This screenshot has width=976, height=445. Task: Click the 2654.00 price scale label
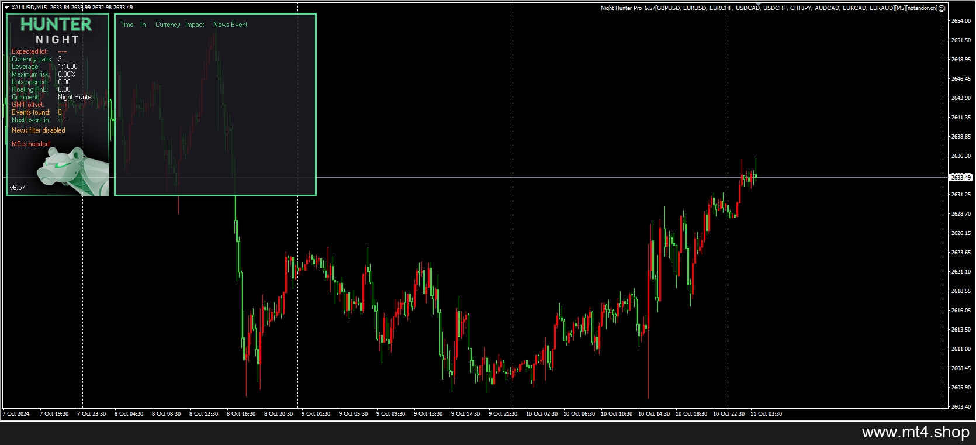pyautogui.click(x=961, y=21)
